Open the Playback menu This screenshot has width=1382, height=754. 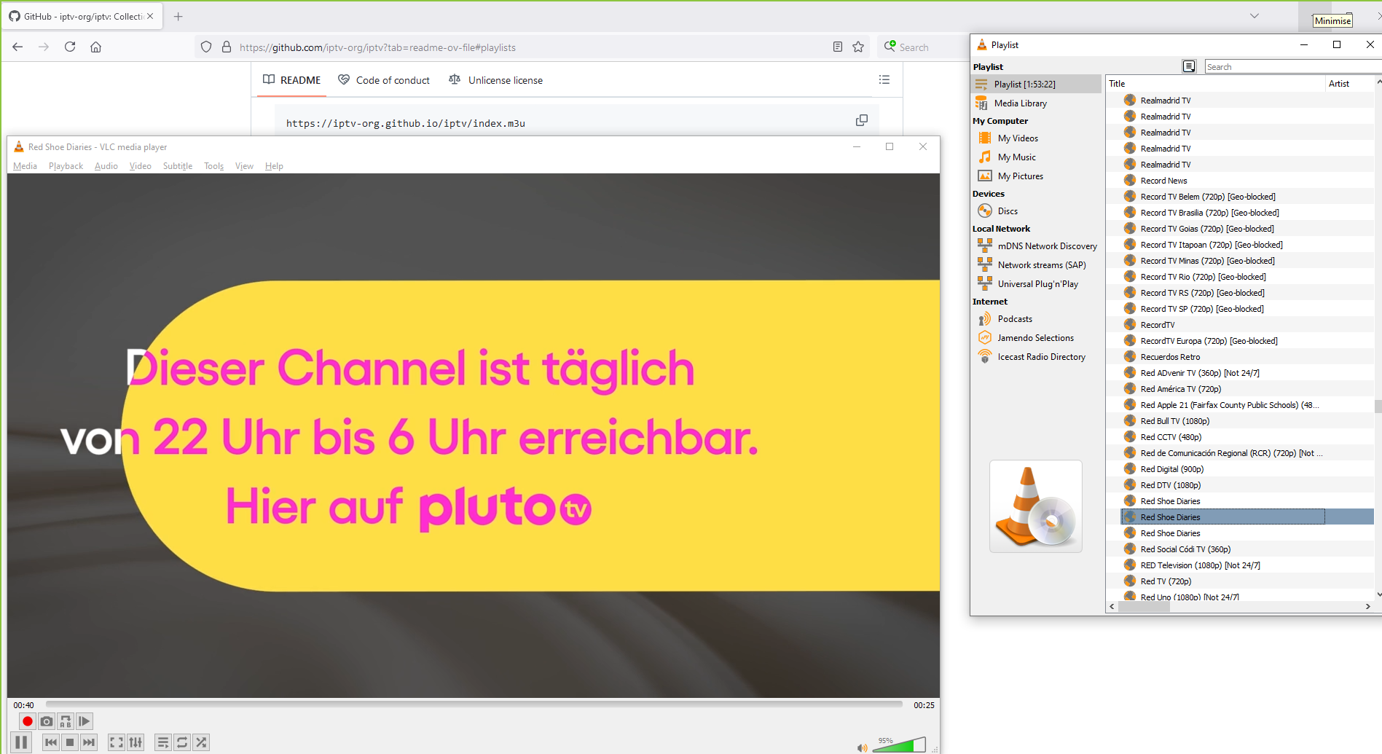pos(66,166)
